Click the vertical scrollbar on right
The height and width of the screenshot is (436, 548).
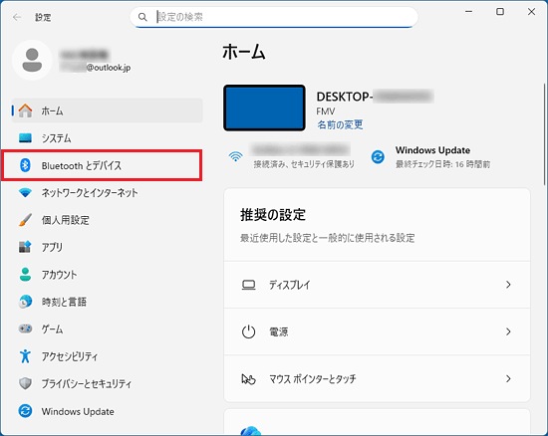point(544,134)
